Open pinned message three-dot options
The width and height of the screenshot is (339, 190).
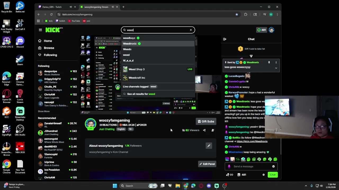[x=276, y=63]
